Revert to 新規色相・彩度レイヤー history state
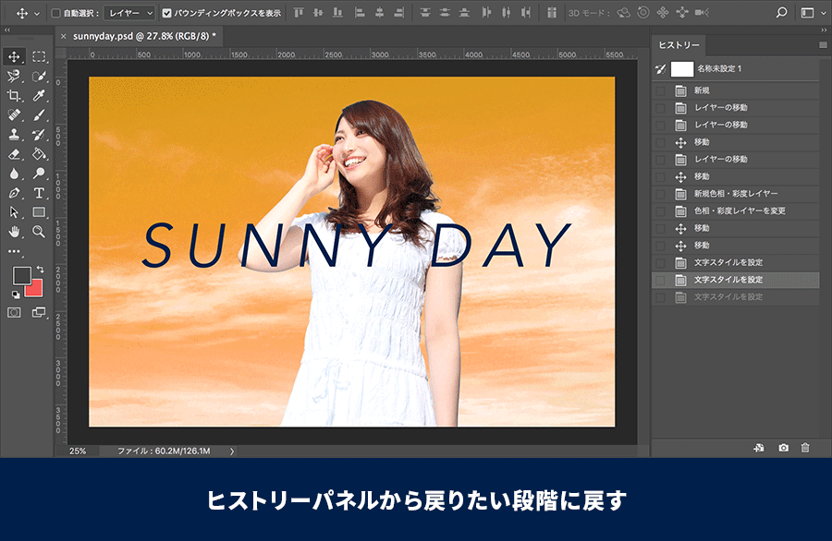832x541 pixels. (x=736, y=194)
